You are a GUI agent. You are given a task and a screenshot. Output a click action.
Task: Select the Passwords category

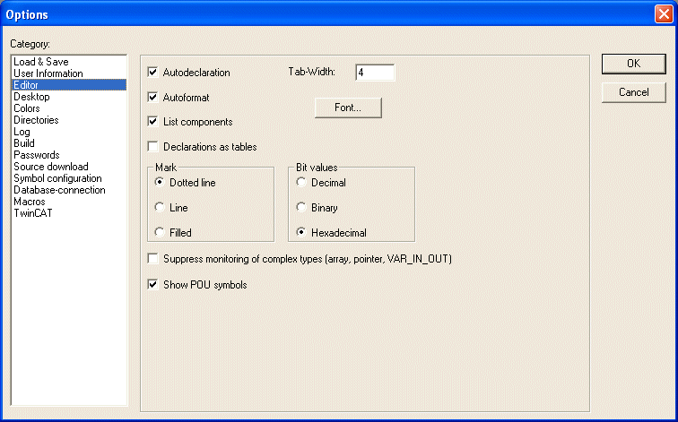69,155
